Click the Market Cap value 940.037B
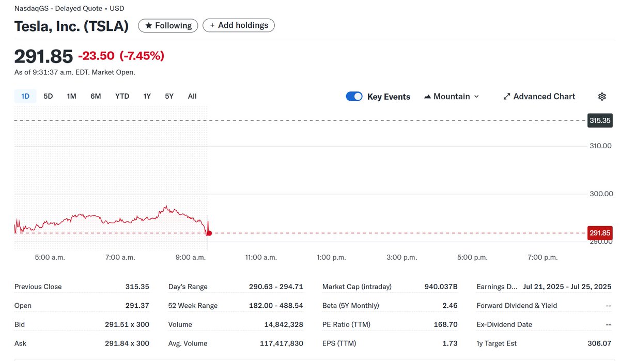 click(441, 287)
